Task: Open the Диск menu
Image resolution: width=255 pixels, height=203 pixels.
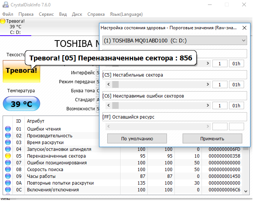Action: [x=77, y=14]
